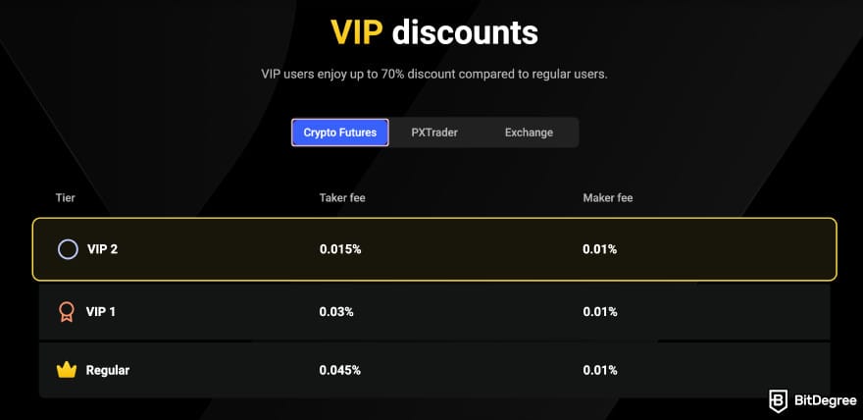This screenshot has width=863, height=420.
Task: Click the BitDegree watermark text
Action: pos(821,400)
